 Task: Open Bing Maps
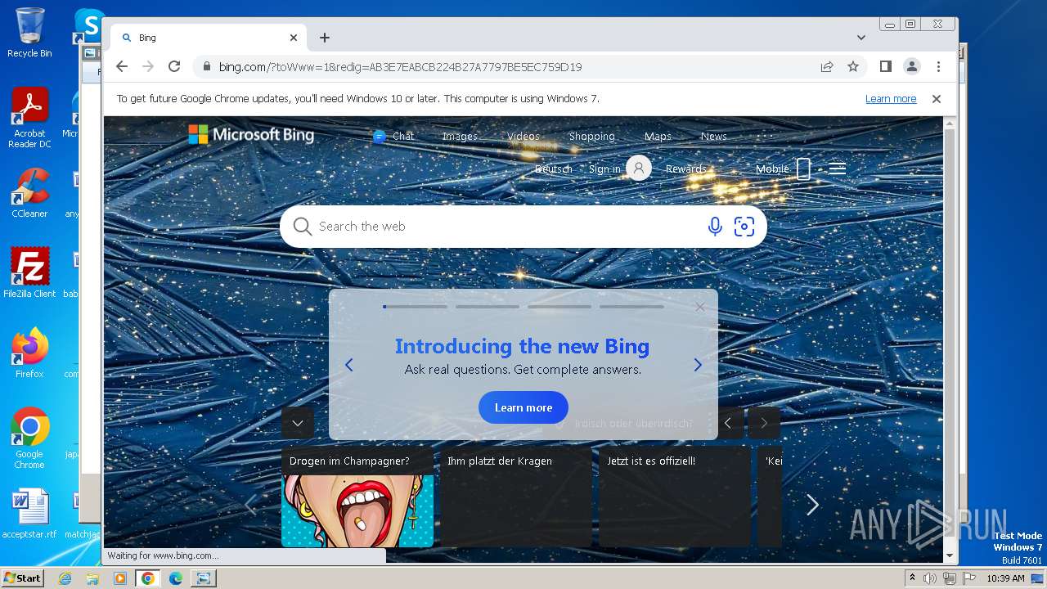pos(658,137)
